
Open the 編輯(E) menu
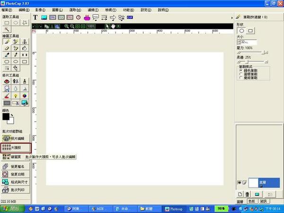(x=24, y=10)
